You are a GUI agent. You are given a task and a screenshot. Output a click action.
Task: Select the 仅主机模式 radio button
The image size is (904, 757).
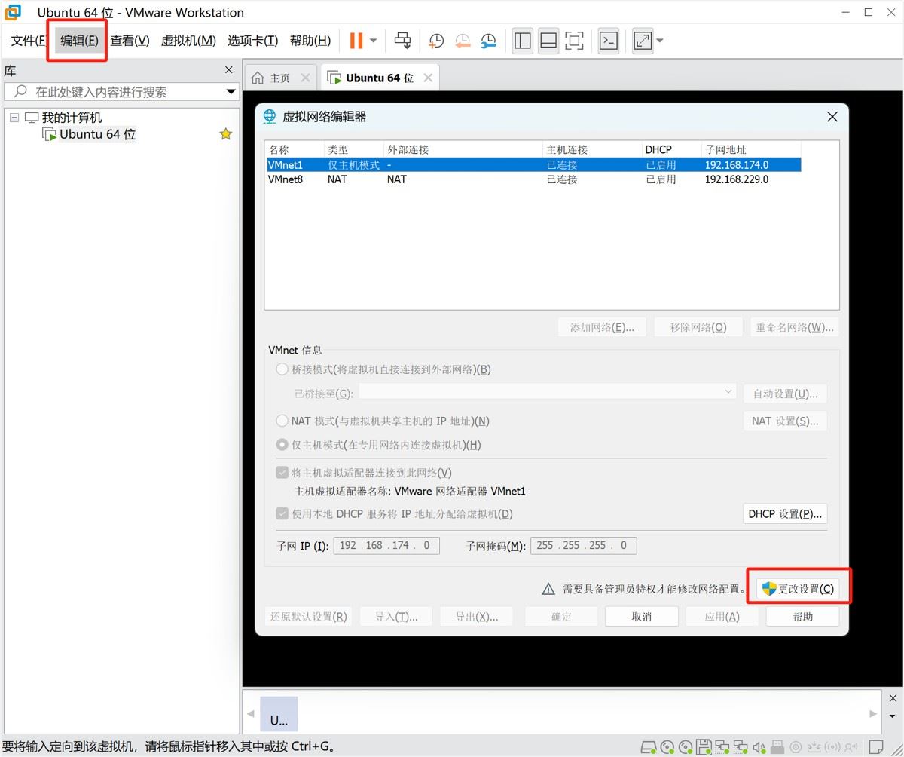click(x=282, y=445)
